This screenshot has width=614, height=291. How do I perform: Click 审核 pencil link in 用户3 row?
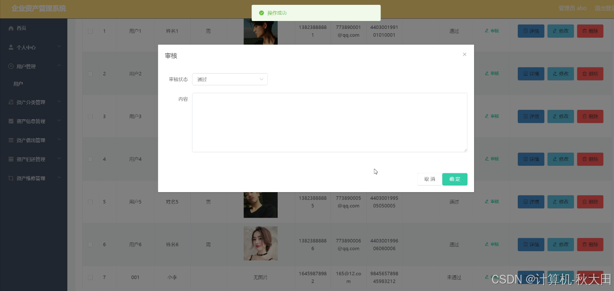coord(492,116)
